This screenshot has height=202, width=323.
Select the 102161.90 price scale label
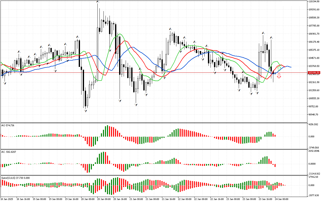tap(314, 82)
